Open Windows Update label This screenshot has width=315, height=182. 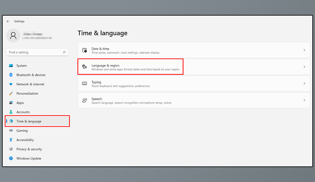29,159
